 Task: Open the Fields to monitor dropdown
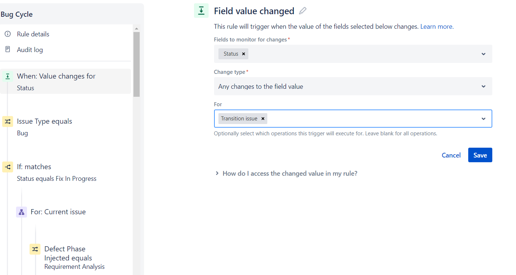pyautogui.click(x=484, y=53)
